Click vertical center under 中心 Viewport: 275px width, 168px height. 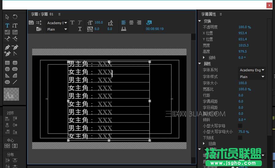click(x=7, y=146)
